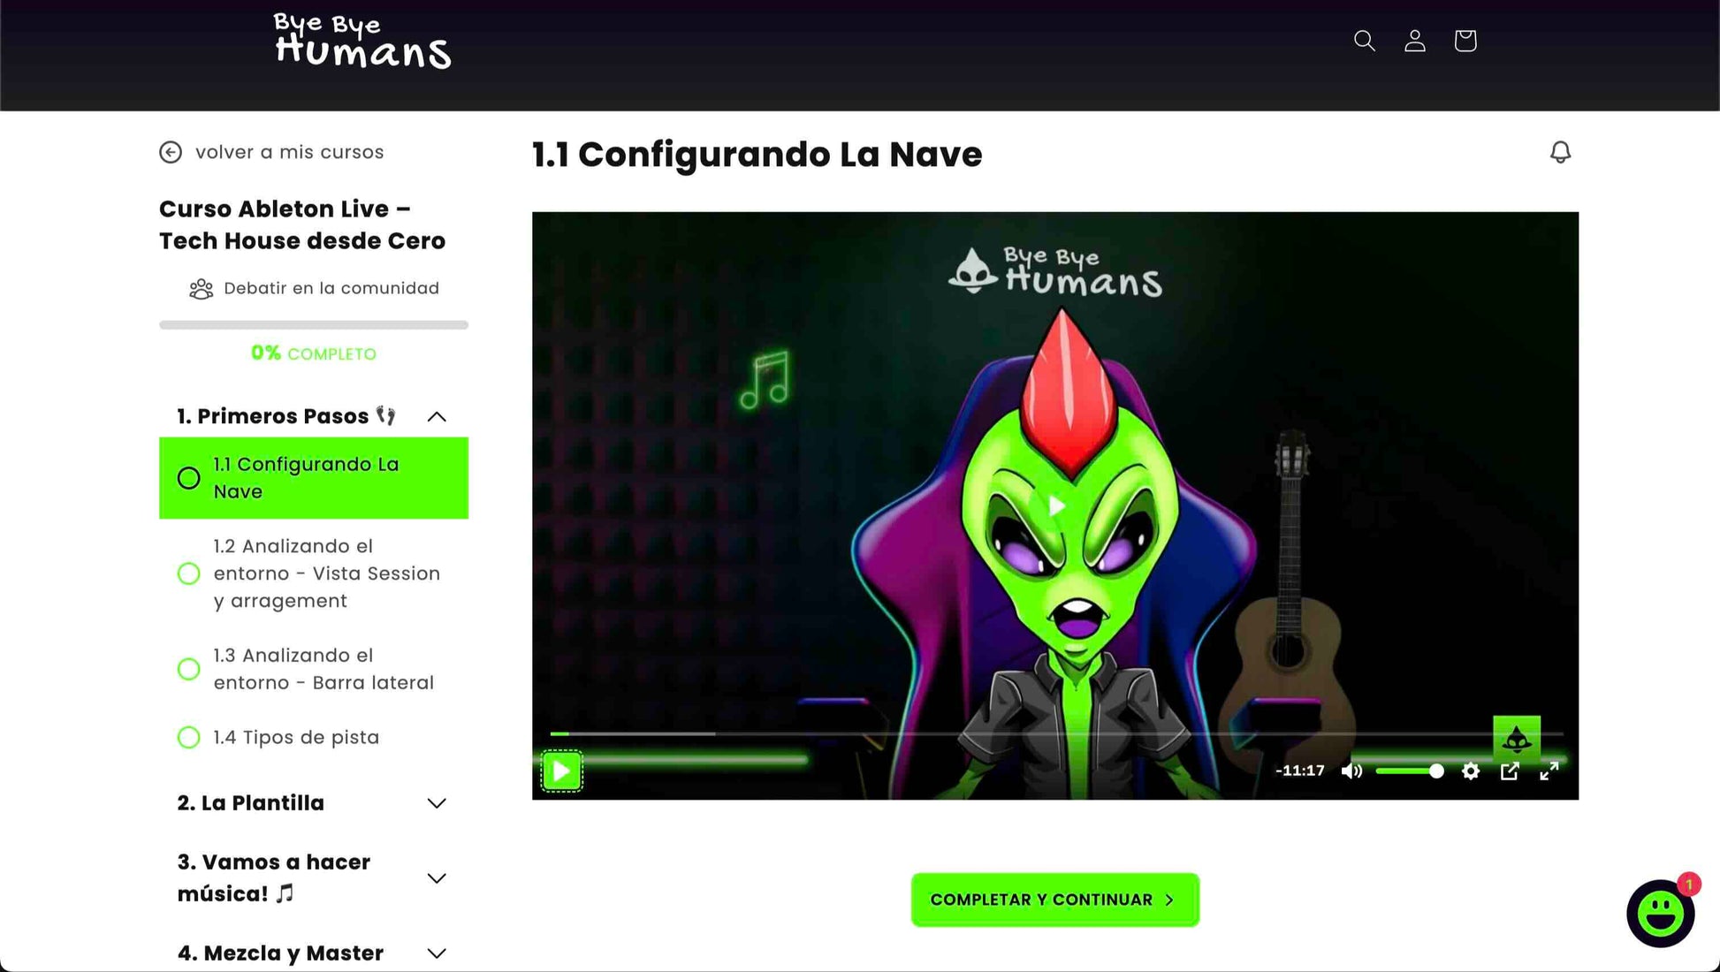This screenshot has width=1720, height=972.
Task: Toggle completion circle for 1.4 Tipos de pista
Action: click(x=188, y=737)
